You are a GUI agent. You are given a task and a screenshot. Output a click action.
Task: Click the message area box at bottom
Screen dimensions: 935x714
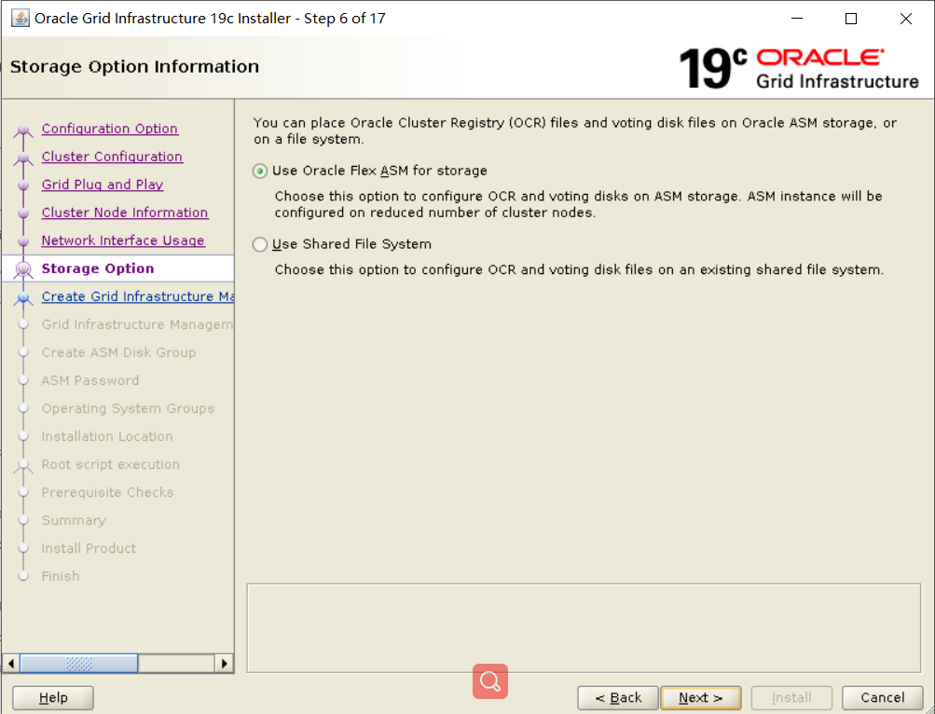click(584, 628)
